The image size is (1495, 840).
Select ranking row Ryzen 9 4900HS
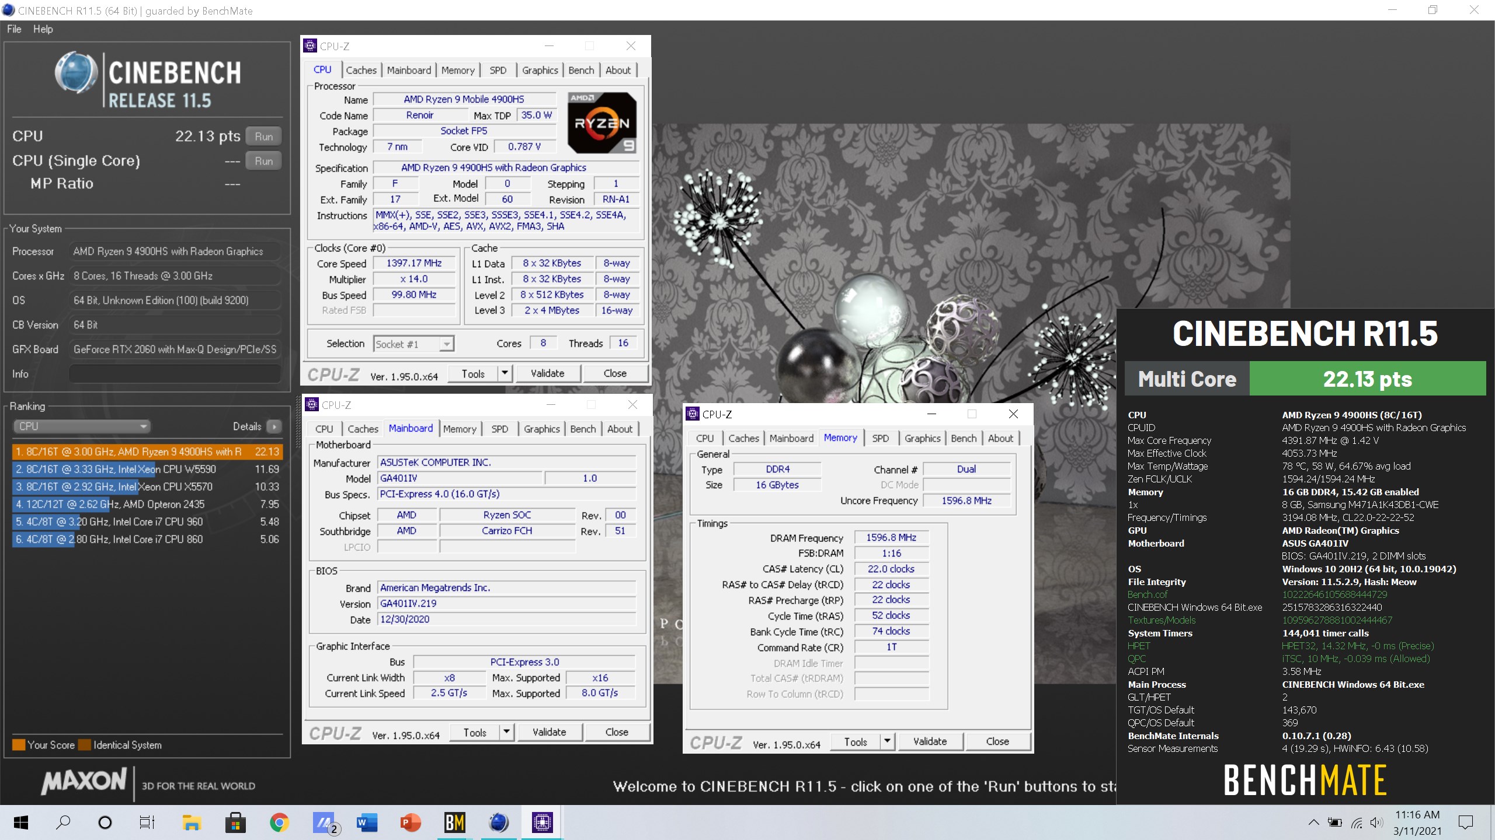pyautogui.click(x=147, y=452)
